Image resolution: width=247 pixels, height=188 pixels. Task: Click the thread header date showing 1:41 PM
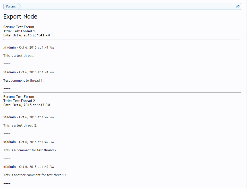point(27,35)
